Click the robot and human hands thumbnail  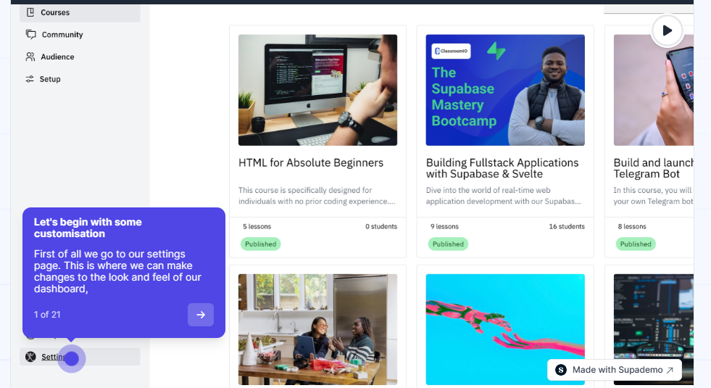505,329
